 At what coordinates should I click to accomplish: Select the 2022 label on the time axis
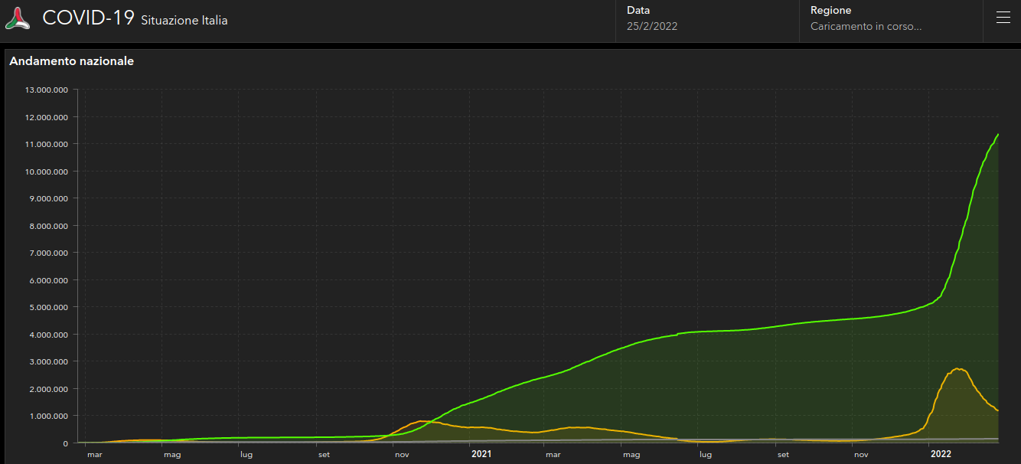[941, 454]
